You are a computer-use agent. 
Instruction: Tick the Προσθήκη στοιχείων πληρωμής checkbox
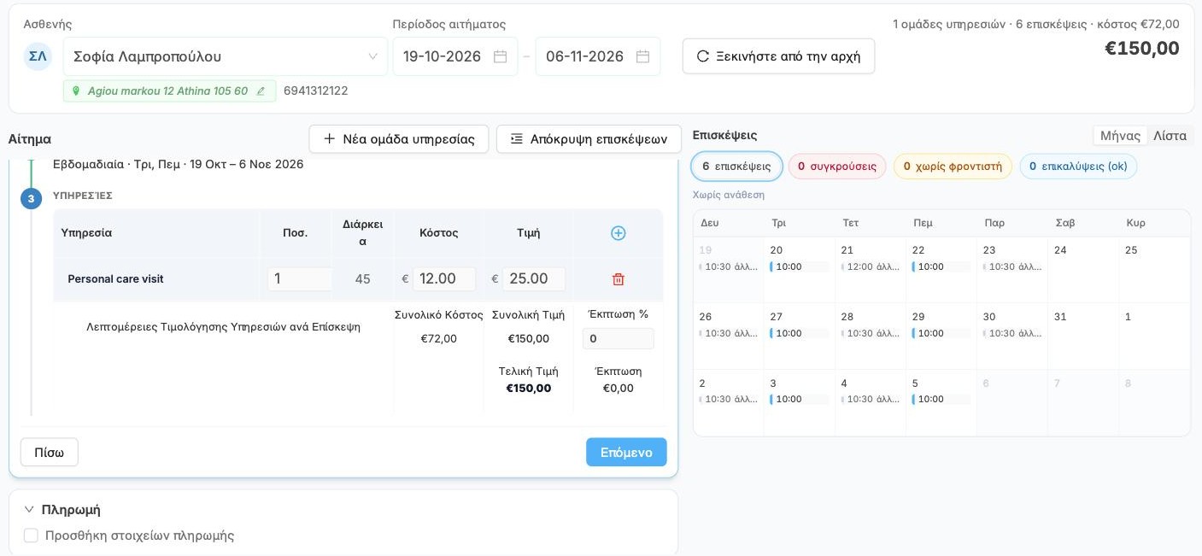31,536
